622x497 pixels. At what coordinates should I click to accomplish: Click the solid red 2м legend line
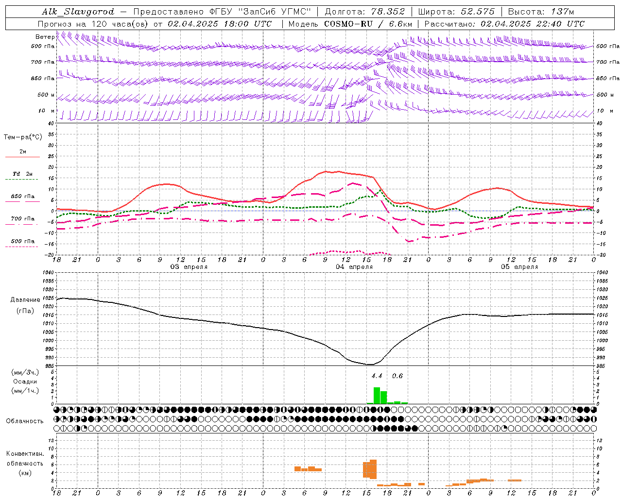23,157
